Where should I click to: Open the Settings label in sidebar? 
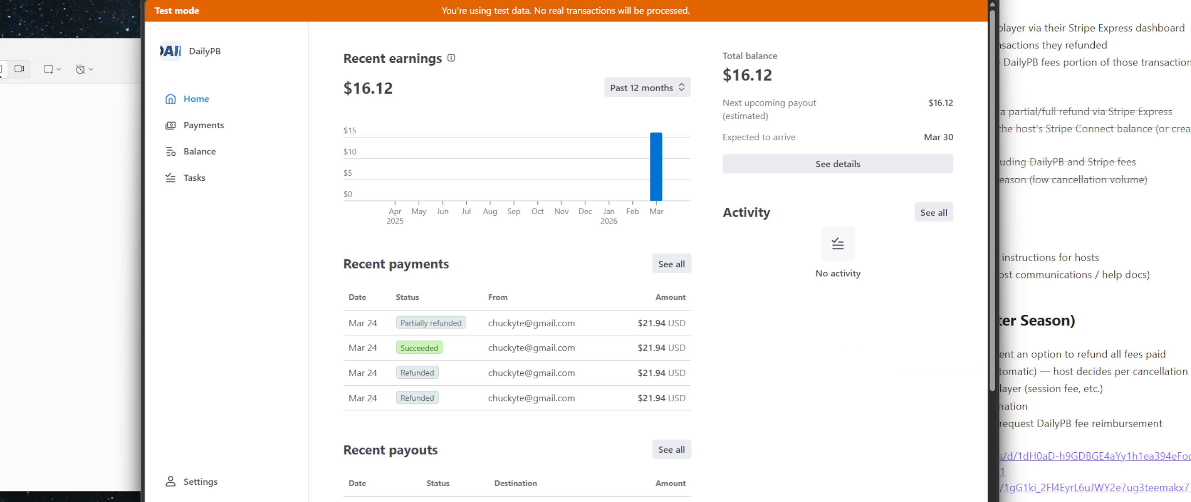point(200,482)
